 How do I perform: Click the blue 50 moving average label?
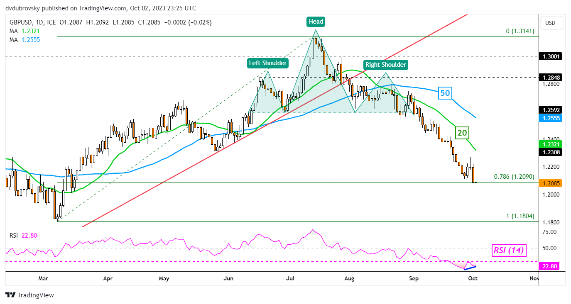[445, 93]
